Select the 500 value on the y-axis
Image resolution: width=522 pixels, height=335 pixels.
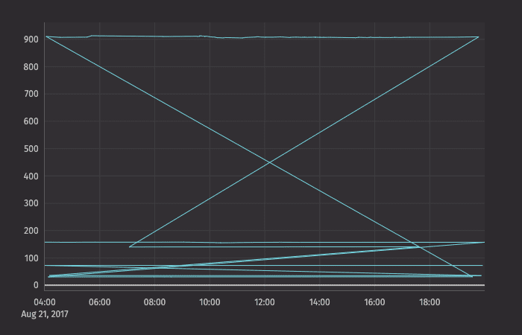coord(31,149)
